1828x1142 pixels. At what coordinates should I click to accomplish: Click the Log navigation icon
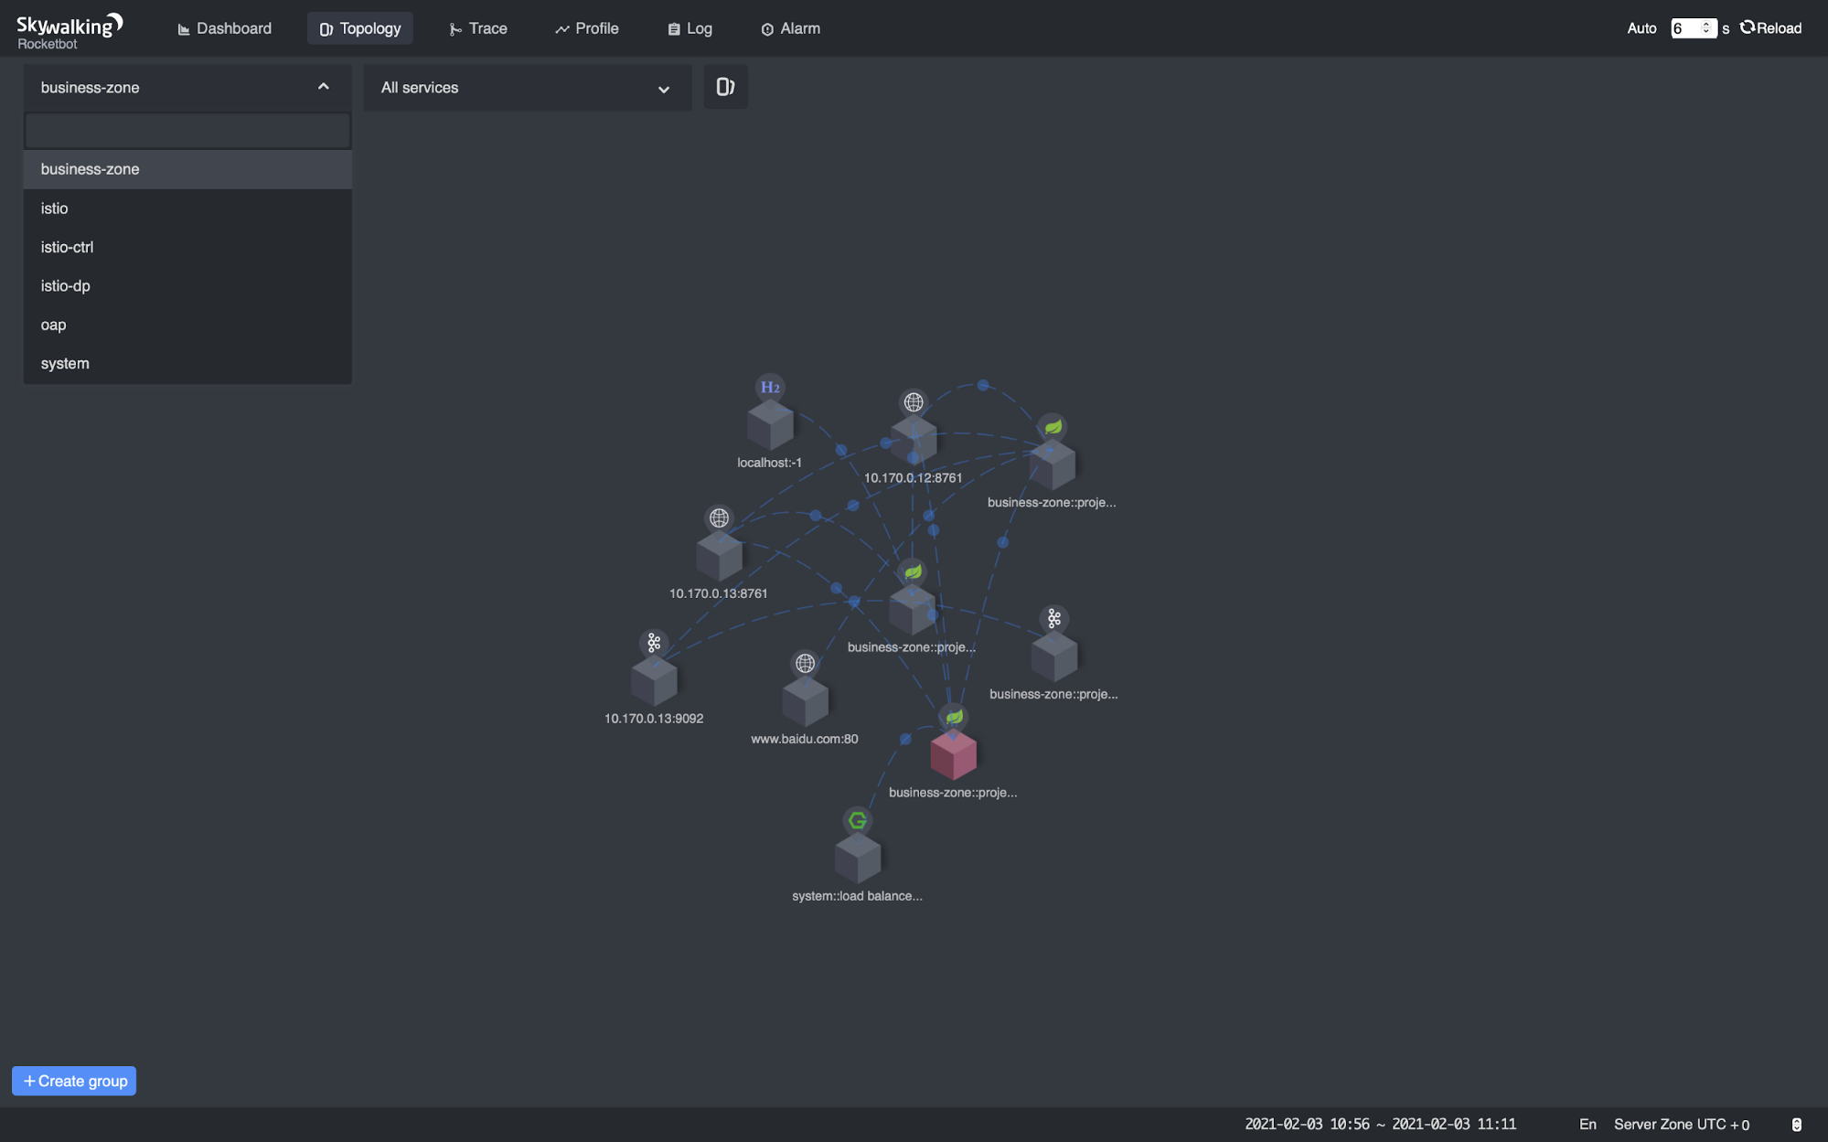(x=673, y=27)
